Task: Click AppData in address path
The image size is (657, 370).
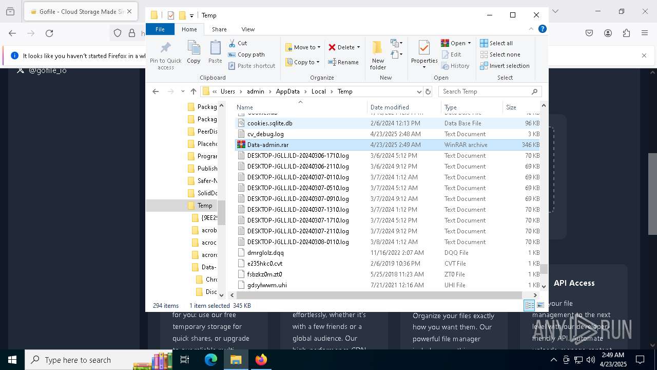Action: click(x=287, y=91)
